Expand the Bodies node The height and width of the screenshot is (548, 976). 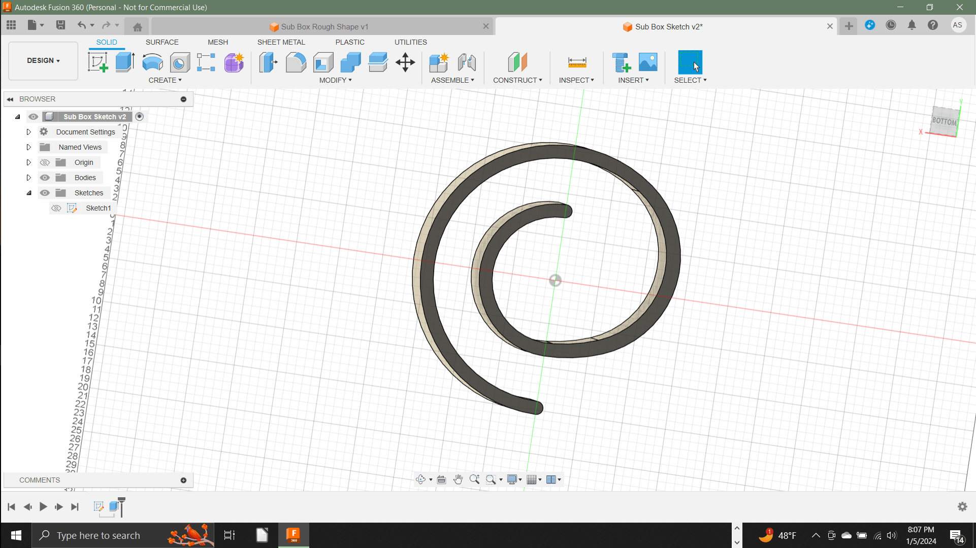tap(29, 178)
